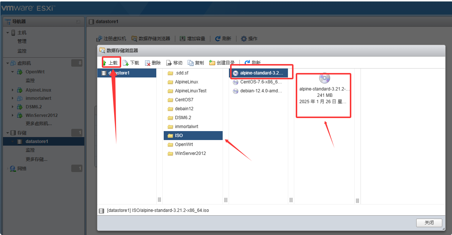
Task: Expand the AlpineLinux VM node
Action: point(13,90)
